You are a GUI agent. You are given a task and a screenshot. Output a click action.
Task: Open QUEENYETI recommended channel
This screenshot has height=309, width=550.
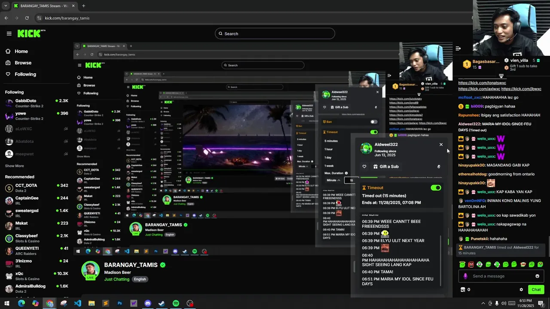coord(37,251)
